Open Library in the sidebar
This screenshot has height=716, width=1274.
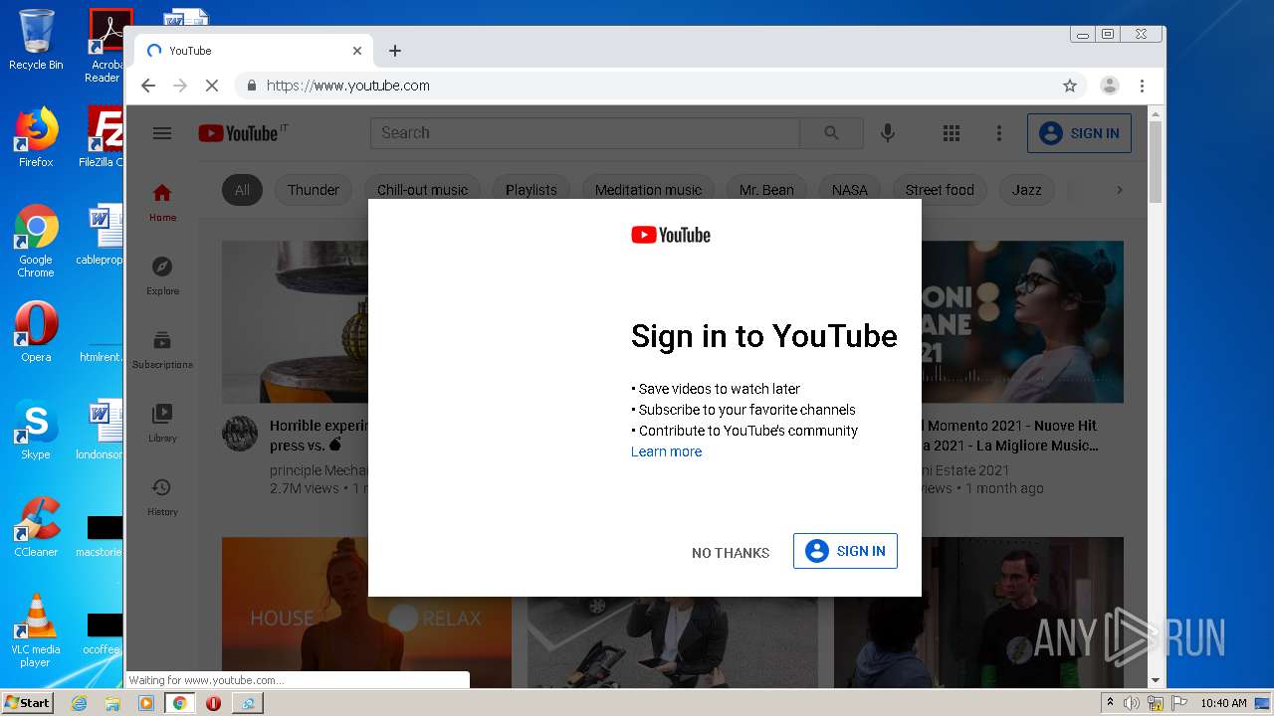coord(162,423)
